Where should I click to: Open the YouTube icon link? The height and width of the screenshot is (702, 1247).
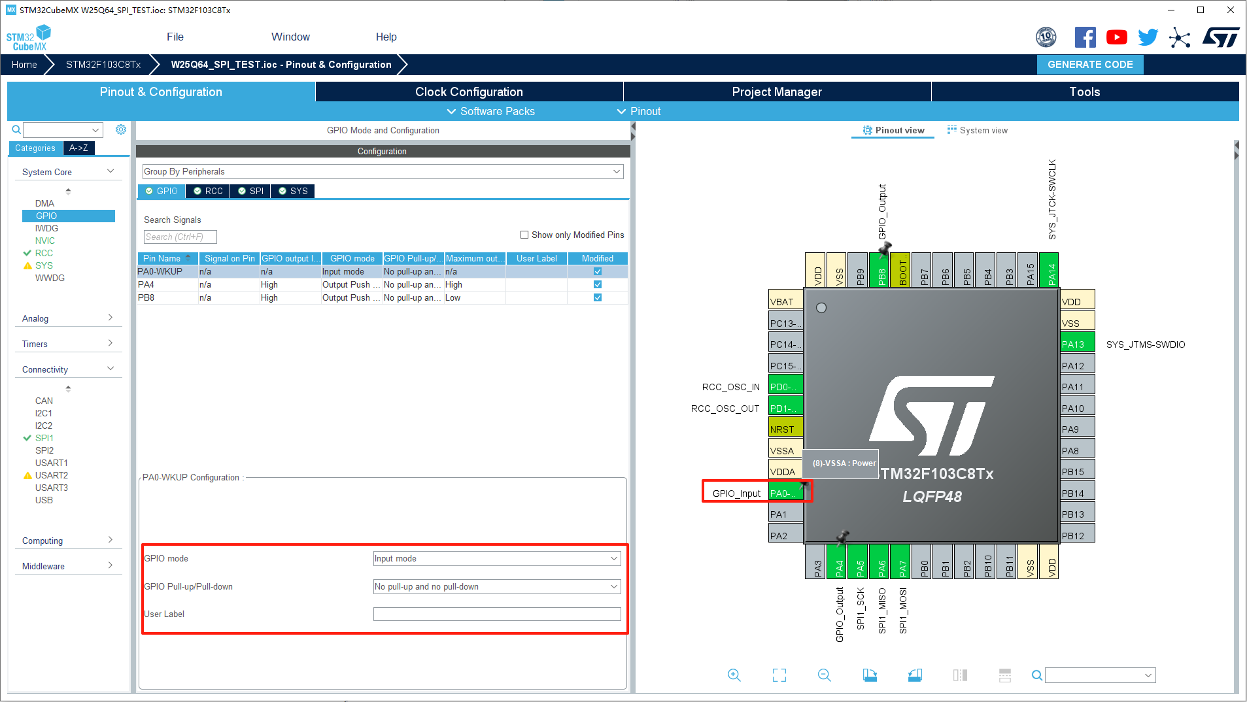[1117, 37]
